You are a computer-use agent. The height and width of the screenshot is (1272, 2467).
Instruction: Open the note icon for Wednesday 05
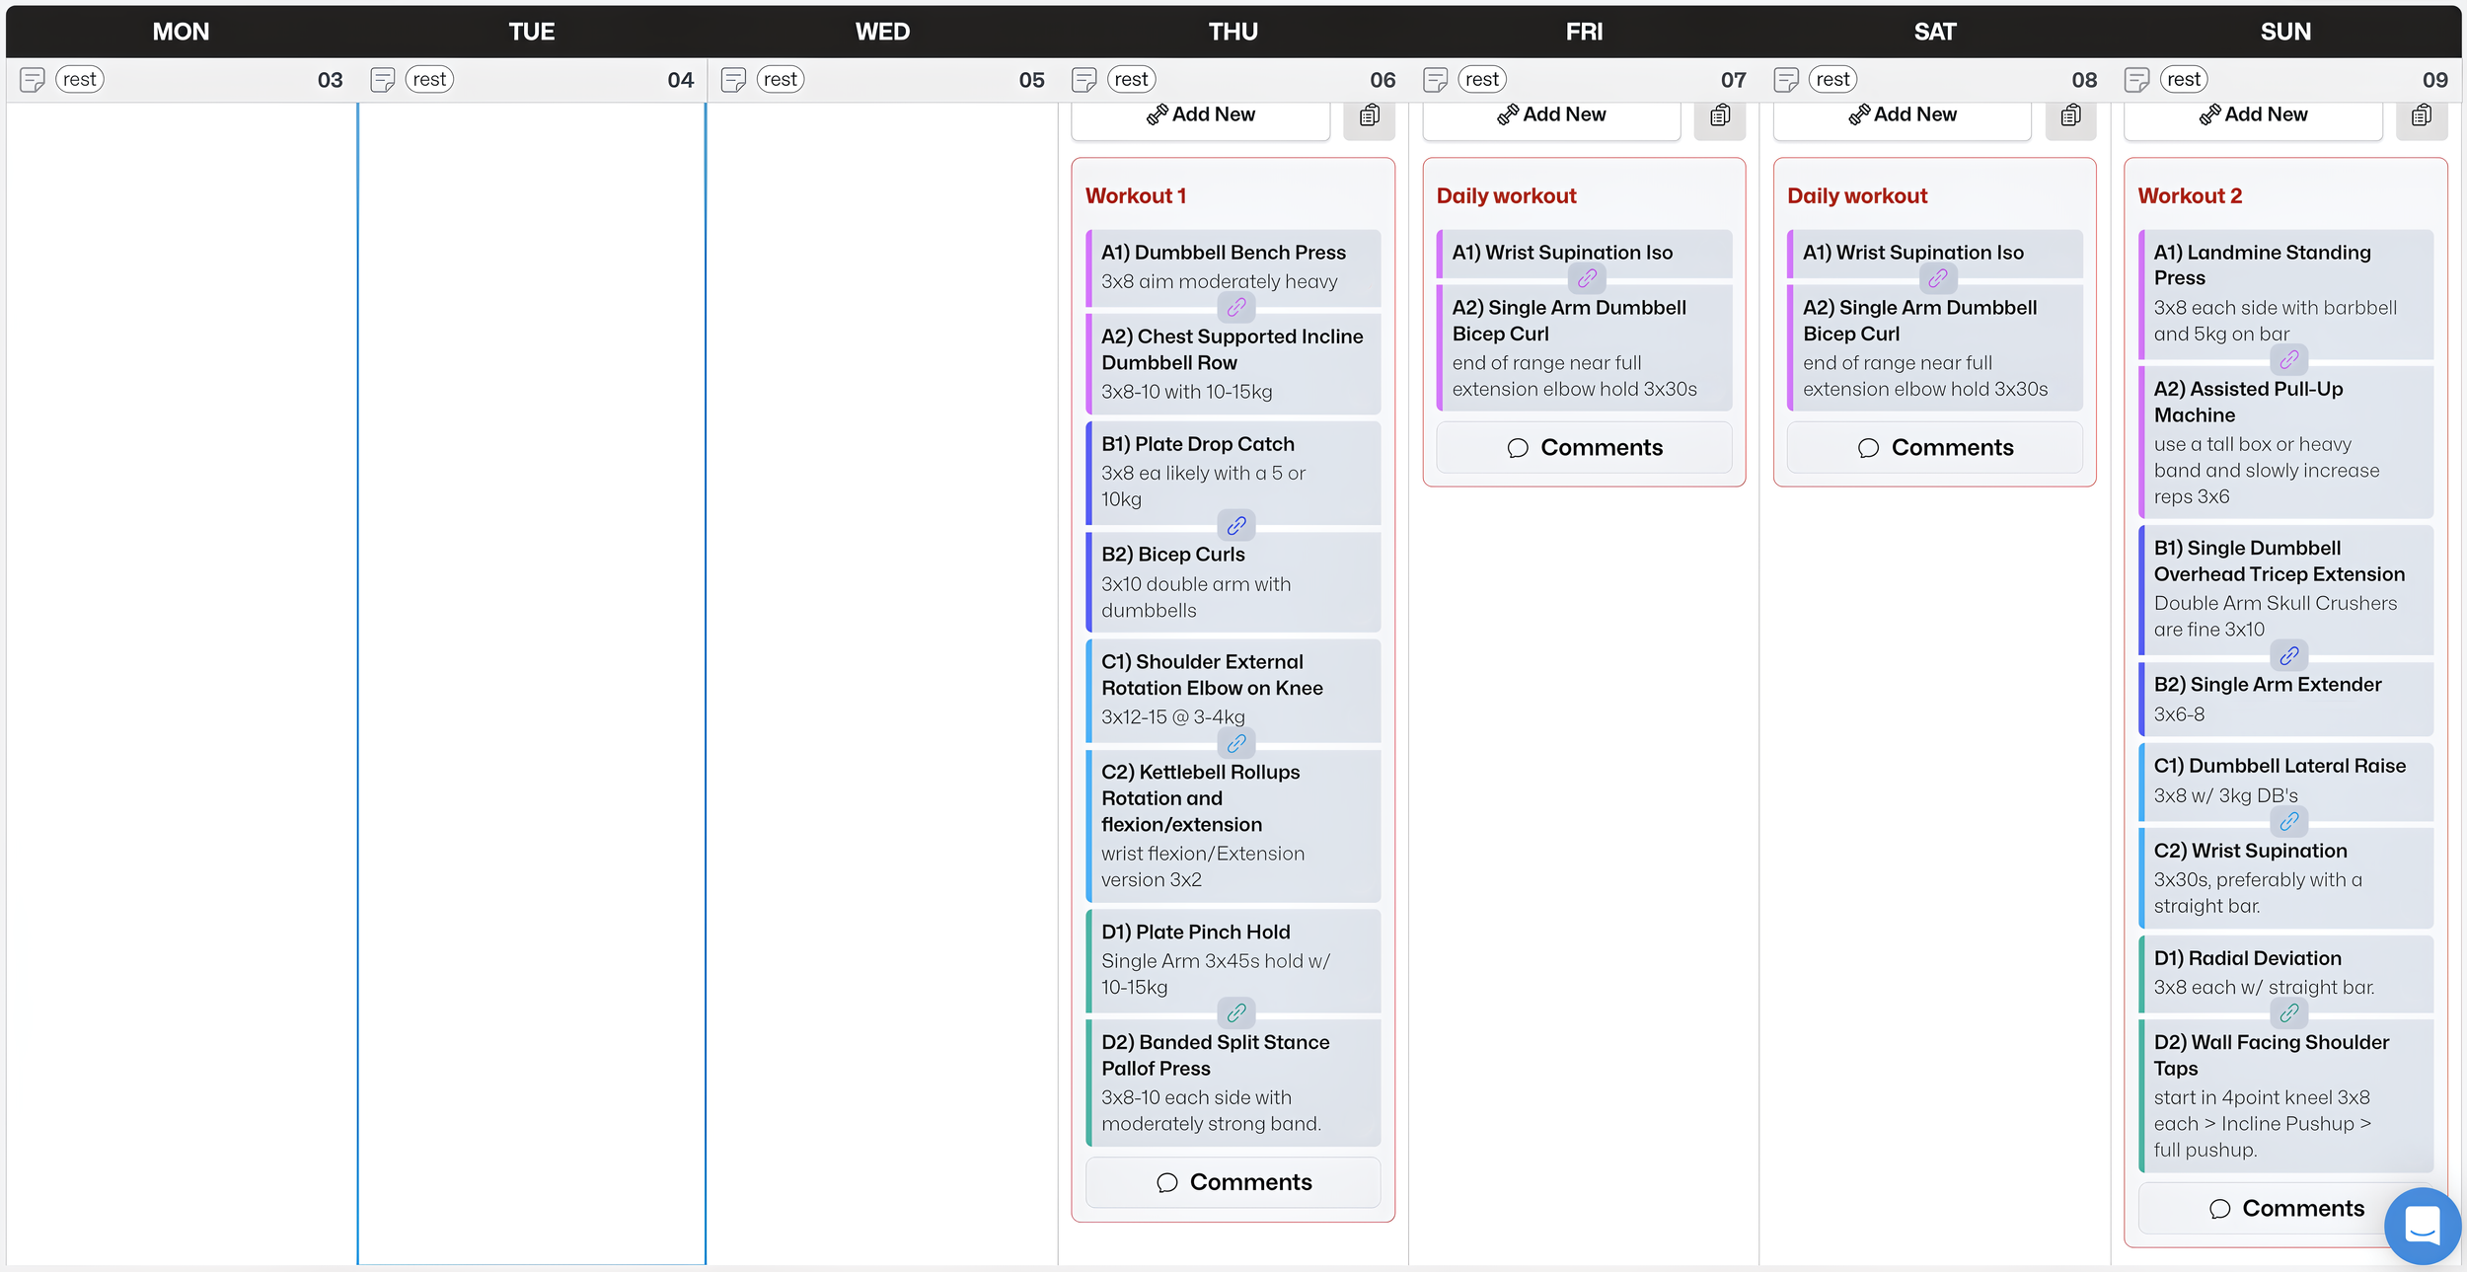[733, 80]
